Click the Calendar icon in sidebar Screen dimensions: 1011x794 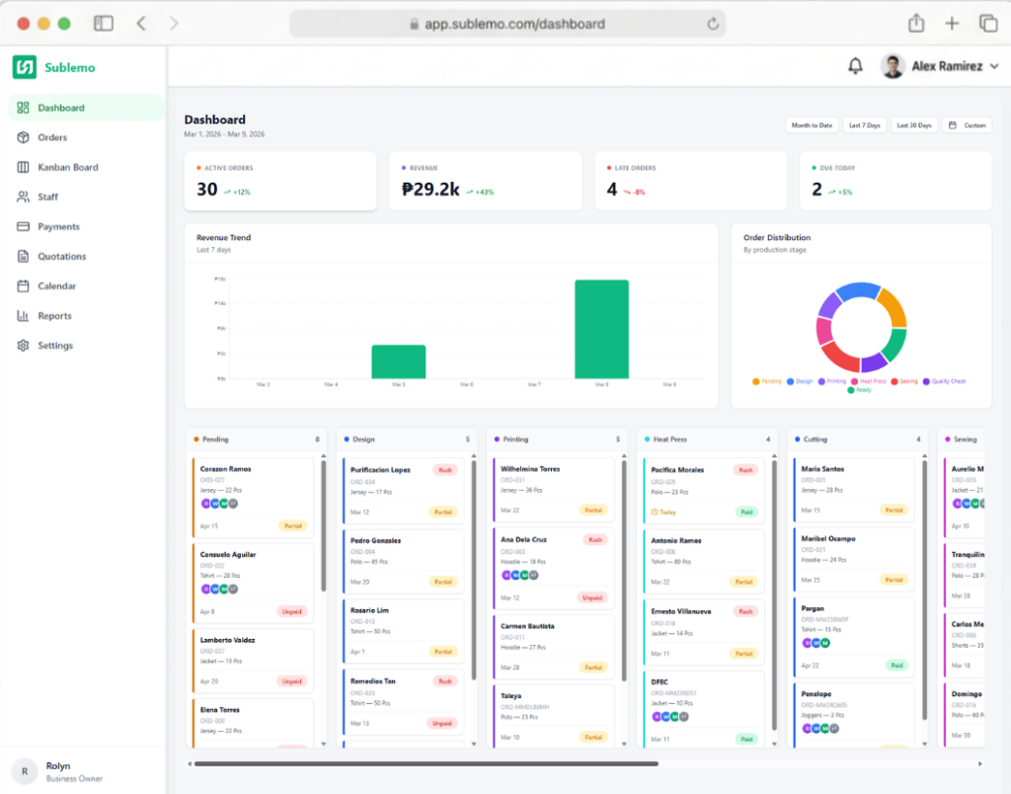pyautogui.click(x=24, y=285)
